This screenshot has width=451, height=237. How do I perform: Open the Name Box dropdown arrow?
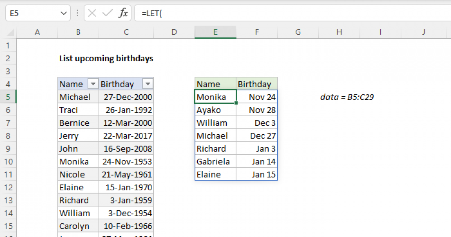[x=64, y=13]
